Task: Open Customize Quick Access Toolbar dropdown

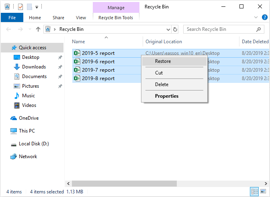Action: click(37, 7)
